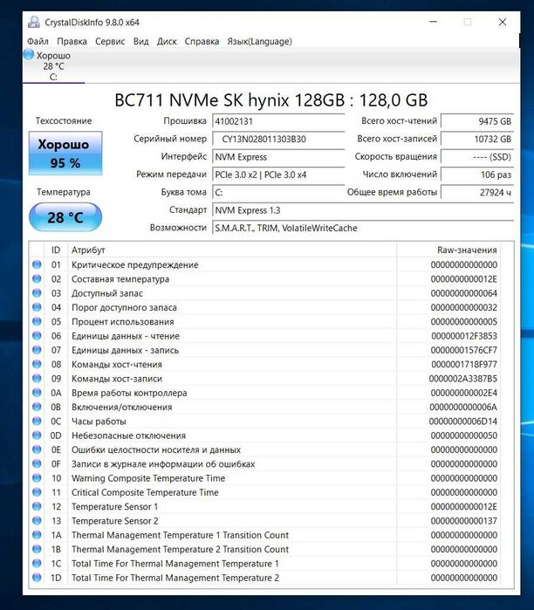Minimize the CrystalDiskInfo window
Viewport: 534px width, 610px height.
coord(434,22)
